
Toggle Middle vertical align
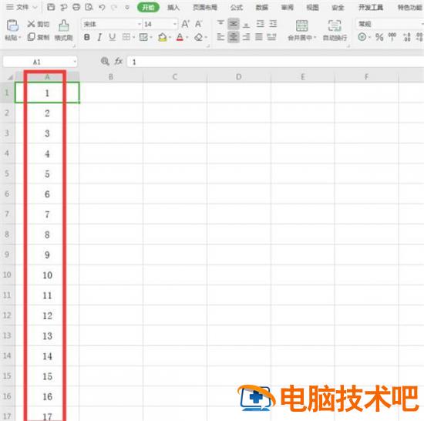(233, 24)
